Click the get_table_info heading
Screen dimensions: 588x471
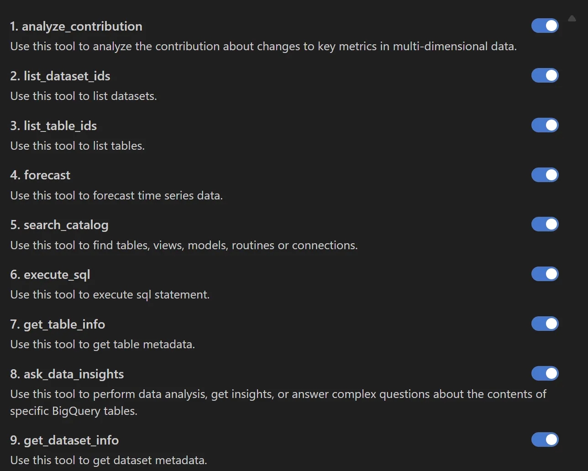[58, 324]
